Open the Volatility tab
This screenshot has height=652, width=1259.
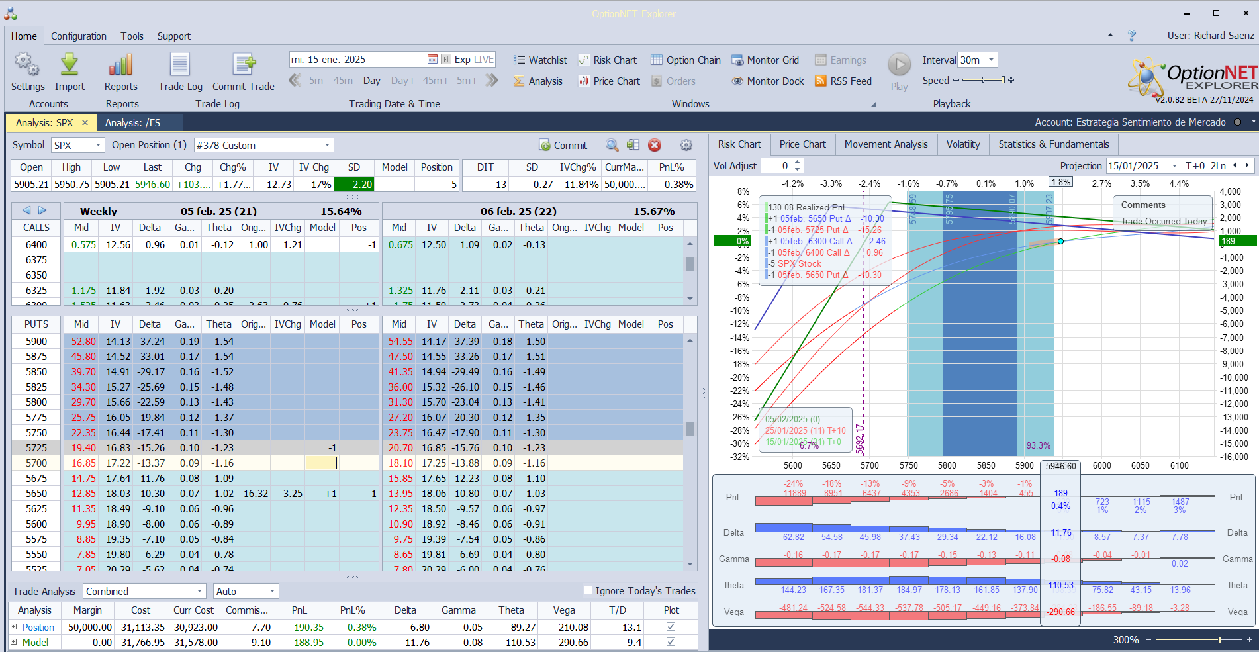pos(962,144)
